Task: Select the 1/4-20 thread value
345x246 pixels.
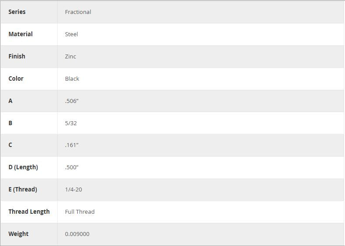Action: click(x=73, y=189)
